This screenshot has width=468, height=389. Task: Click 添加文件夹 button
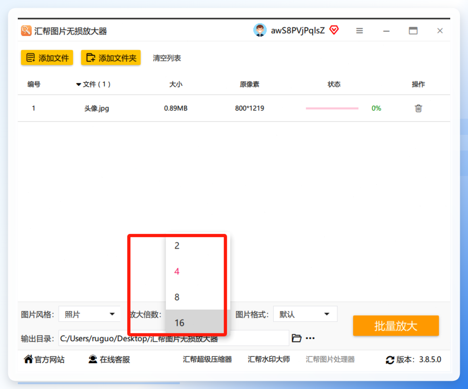coord(111,58)
